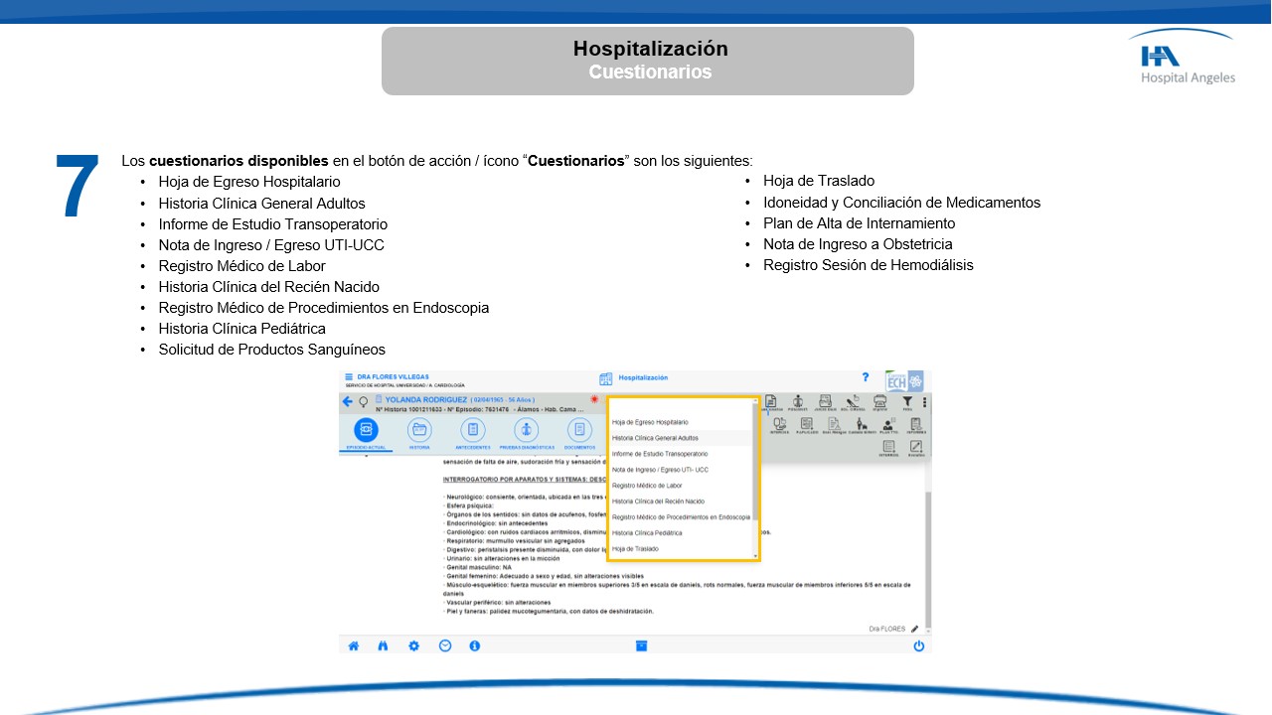Click the binoculars search icon

[384, 645]
